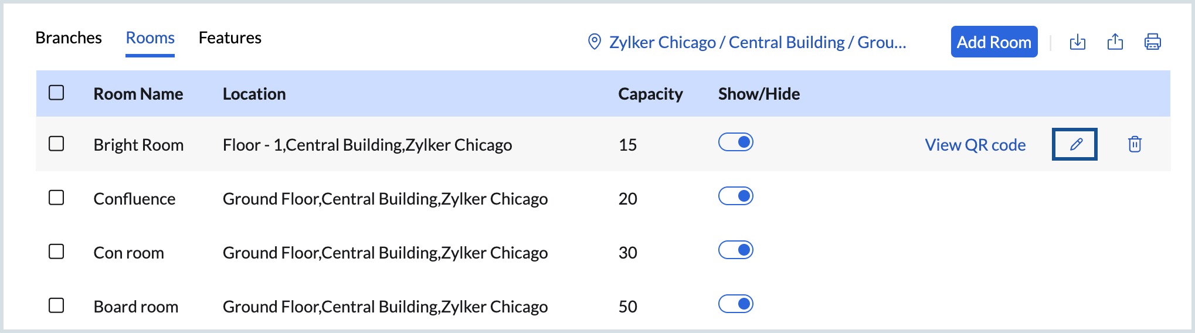Screen dimensions: 1195x333
Task: Delete Bright Room using the trash icon
Action: coord(1135,144)
